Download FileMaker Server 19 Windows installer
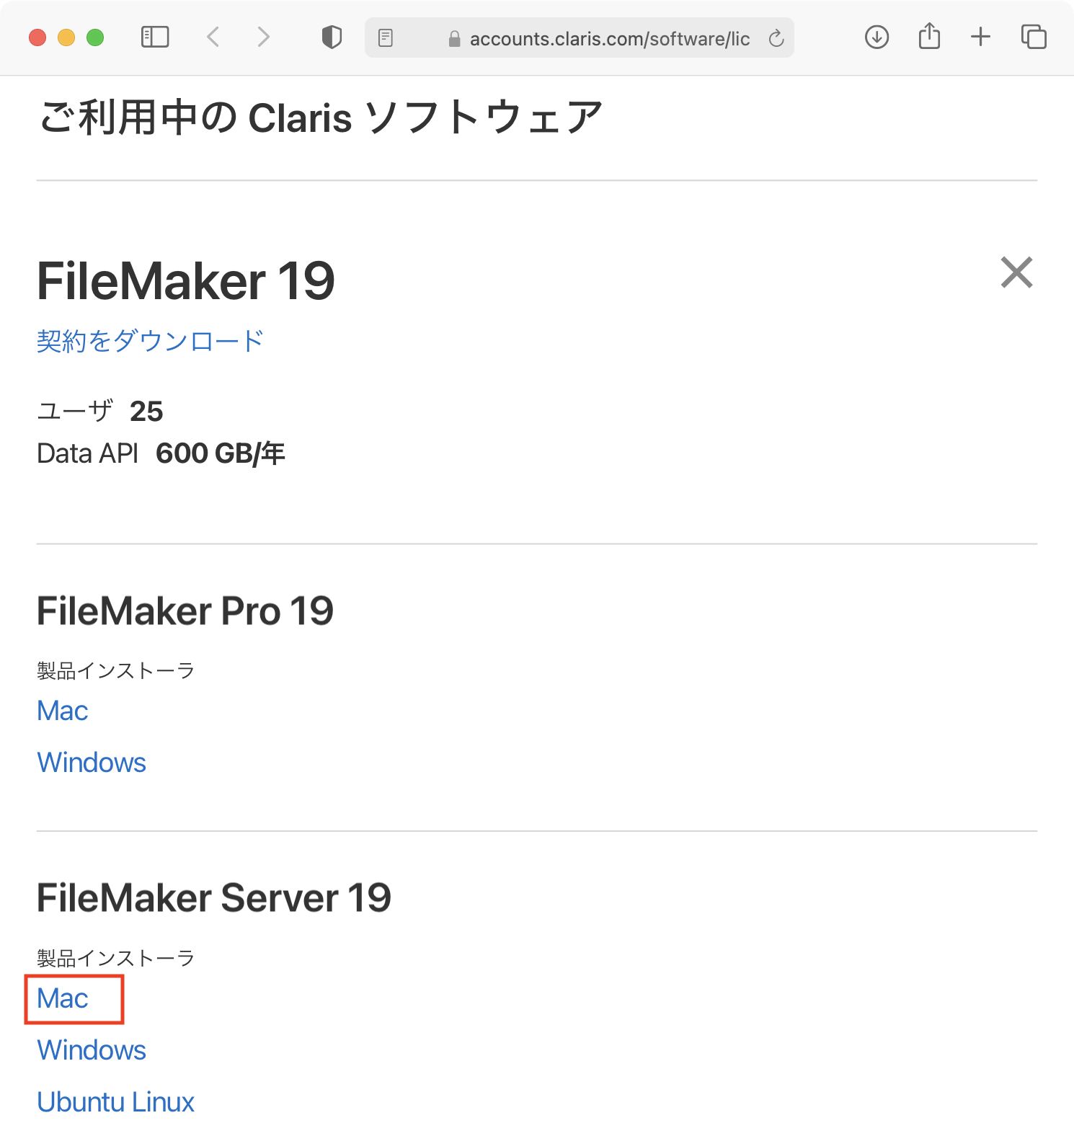1074x1136 pixels. tap(92, 1050)
